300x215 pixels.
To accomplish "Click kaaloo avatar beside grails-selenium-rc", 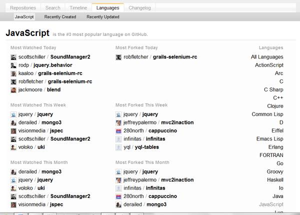I will click(x=13, y=73).
